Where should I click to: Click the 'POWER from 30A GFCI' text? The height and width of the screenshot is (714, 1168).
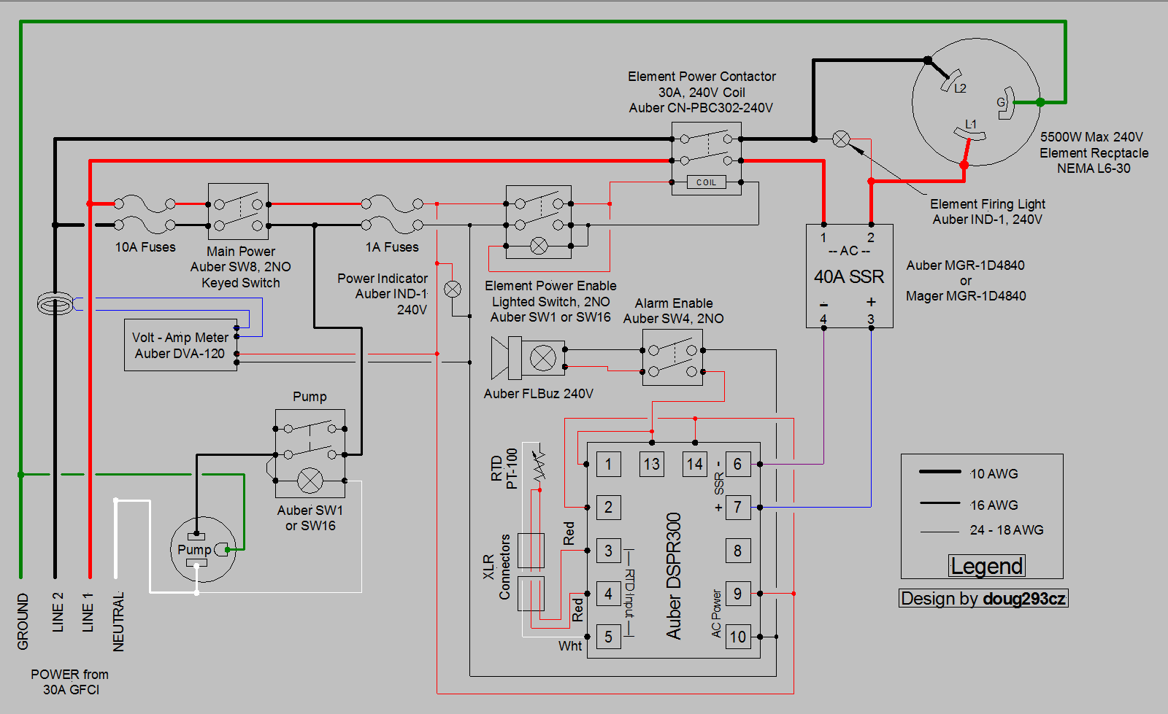tap(70, 682)
